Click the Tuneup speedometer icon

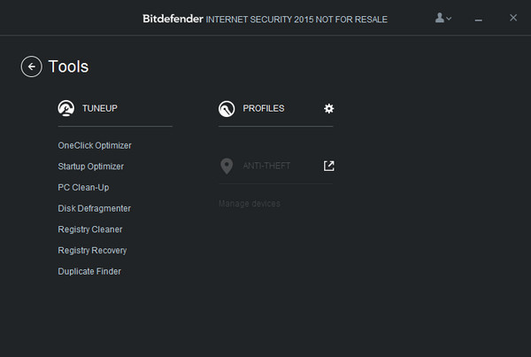point(65,108)
